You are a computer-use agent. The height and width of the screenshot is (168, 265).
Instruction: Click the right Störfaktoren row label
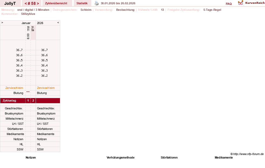coord(45,129)
